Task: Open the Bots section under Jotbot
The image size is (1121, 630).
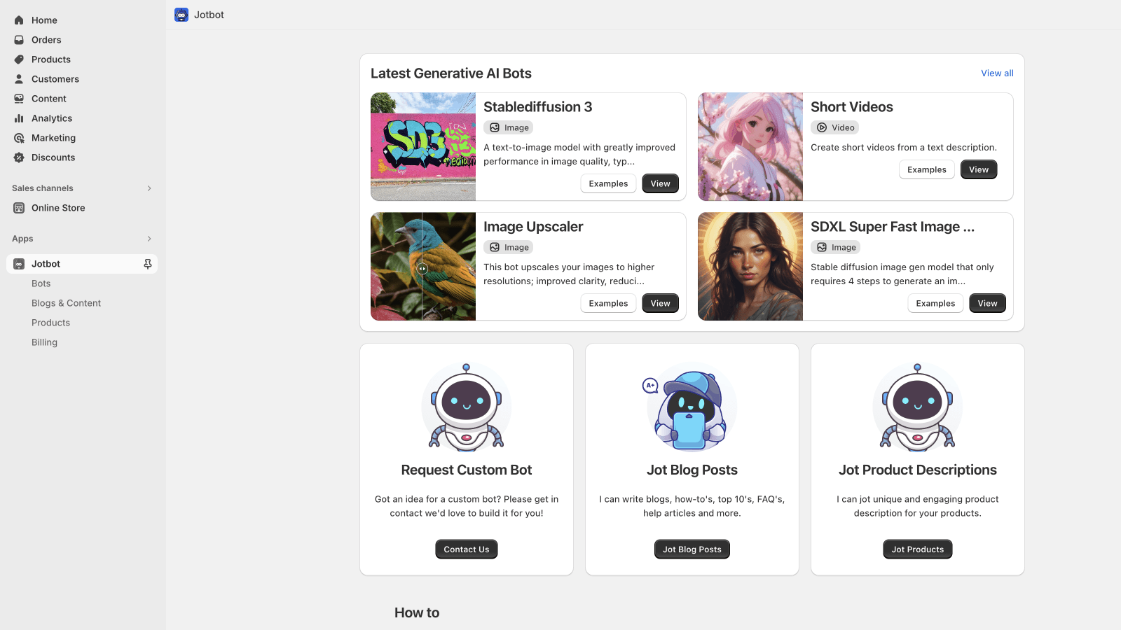Action: (x=41, y=283)
